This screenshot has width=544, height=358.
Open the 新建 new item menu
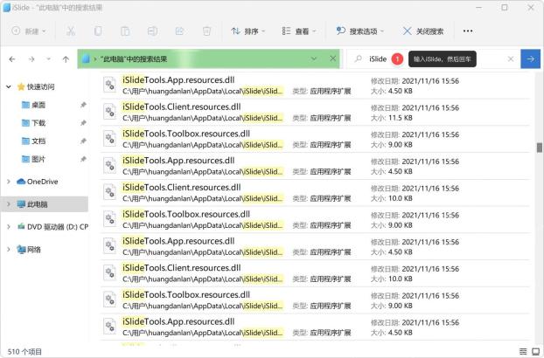point(29,31)
